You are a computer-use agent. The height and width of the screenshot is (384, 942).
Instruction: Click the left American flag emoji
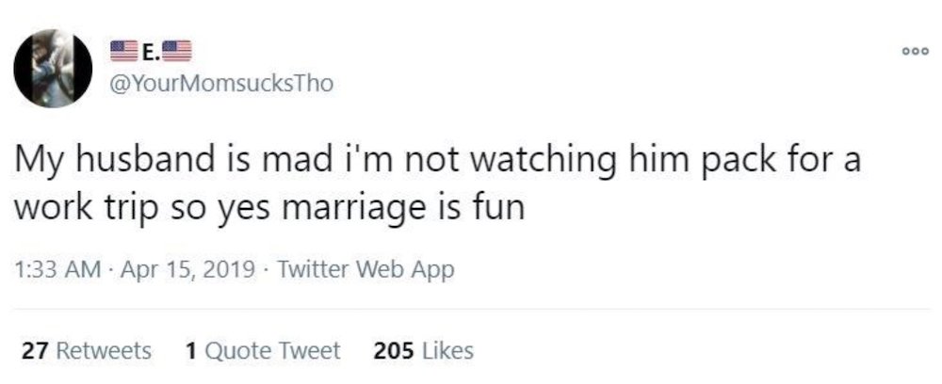coord(124,51)
